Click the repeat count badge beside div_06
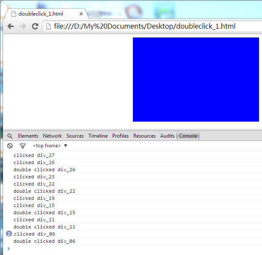Viewport: 262px width, 255px height. coord(9,234)
